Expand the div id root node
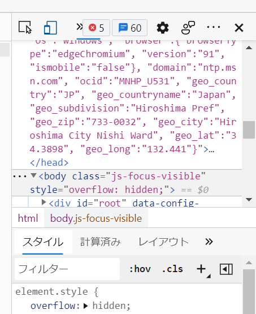The image size is (256, 314). pyautogui.click(x=44, y=202)
